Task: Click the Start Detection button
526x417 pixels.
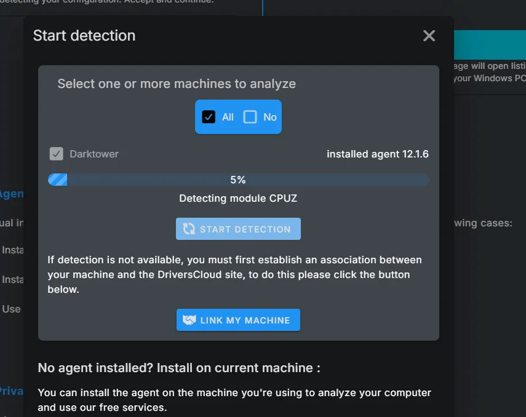Action: 238,229
